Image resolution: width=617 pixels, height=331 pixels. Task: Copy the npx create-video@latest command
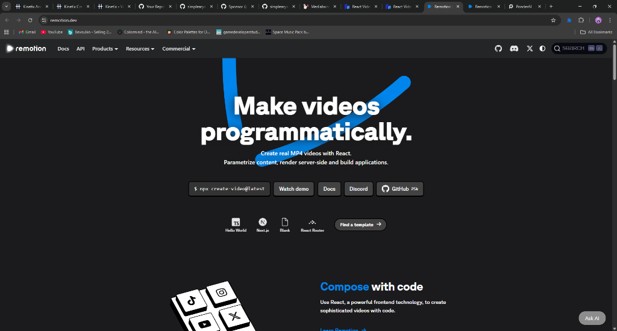(x=230, y=189)
